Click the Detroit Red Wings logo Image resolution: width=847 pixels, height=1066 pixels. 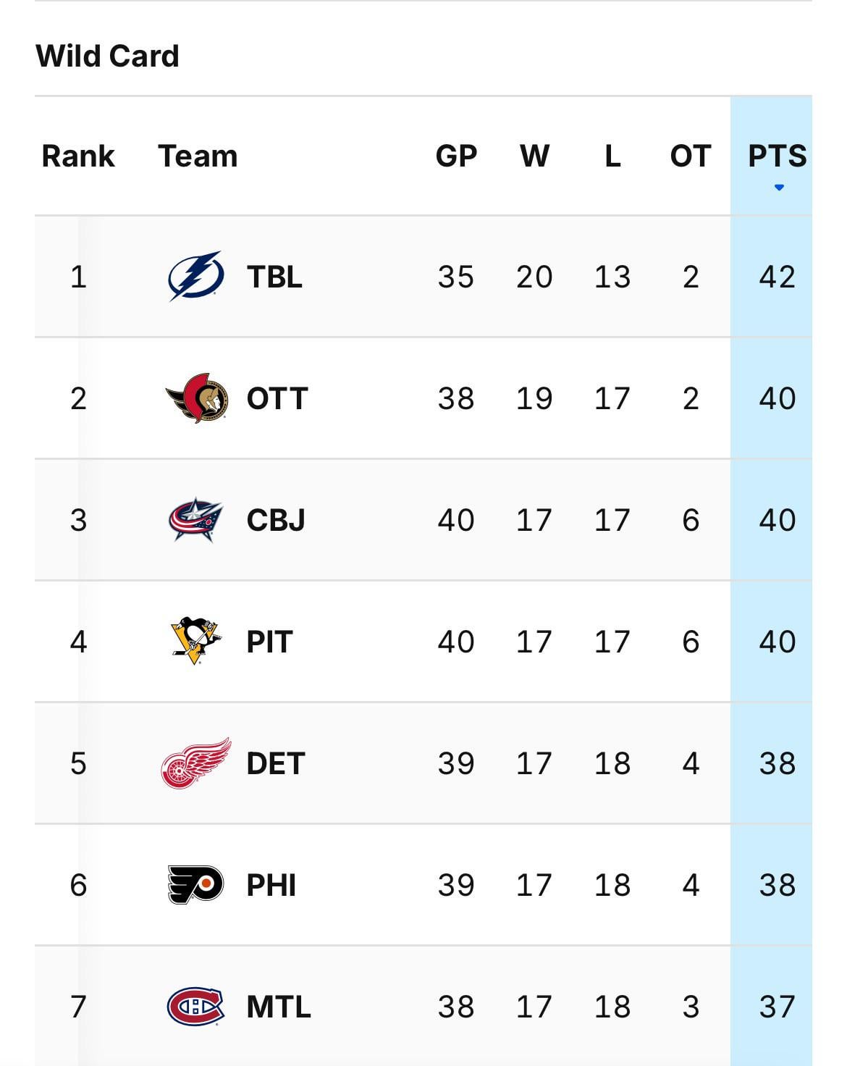click(195, 763)
